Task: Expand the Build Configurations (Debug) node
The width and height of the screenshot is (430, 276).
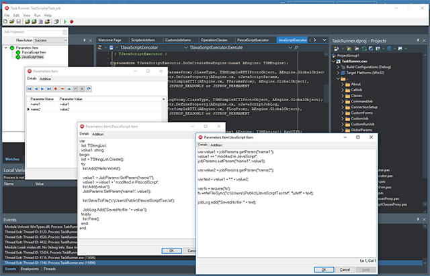Action: (338, 67)
